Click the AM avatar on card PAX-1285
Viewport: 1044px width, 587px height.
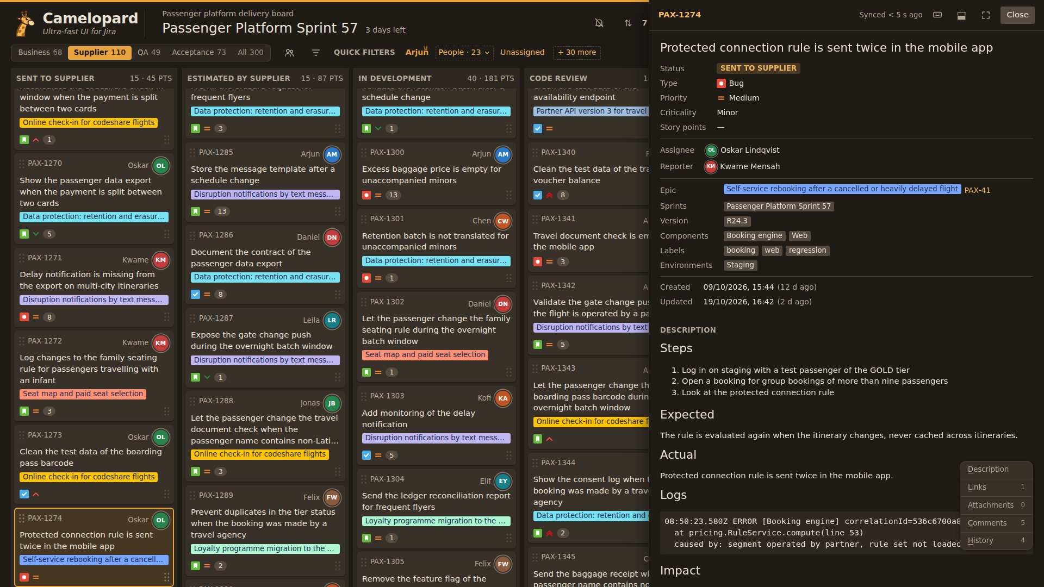click(x=332, y=154)
